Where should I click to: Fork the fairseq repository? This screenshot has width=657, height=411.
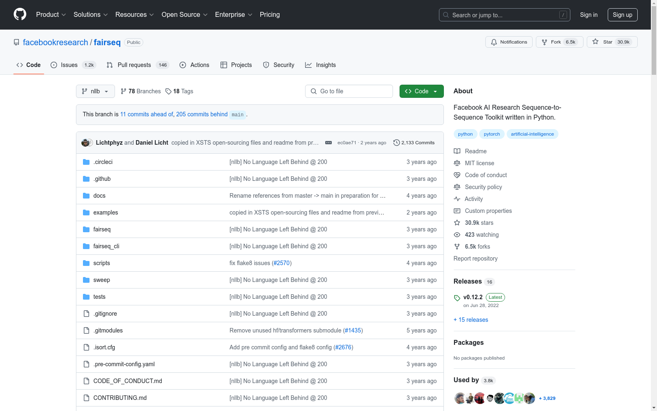tap(559, 42)
